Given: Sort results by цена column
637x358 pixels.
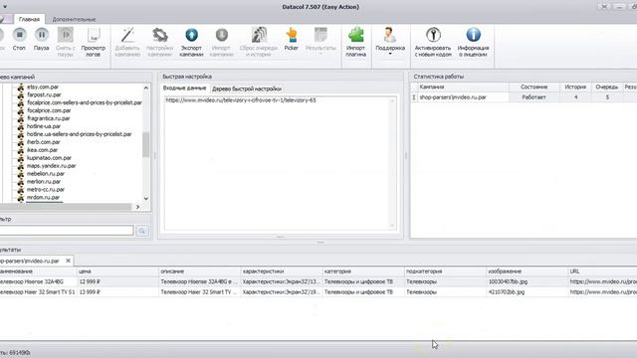Looking at the screenshot, I should point(117,271).
